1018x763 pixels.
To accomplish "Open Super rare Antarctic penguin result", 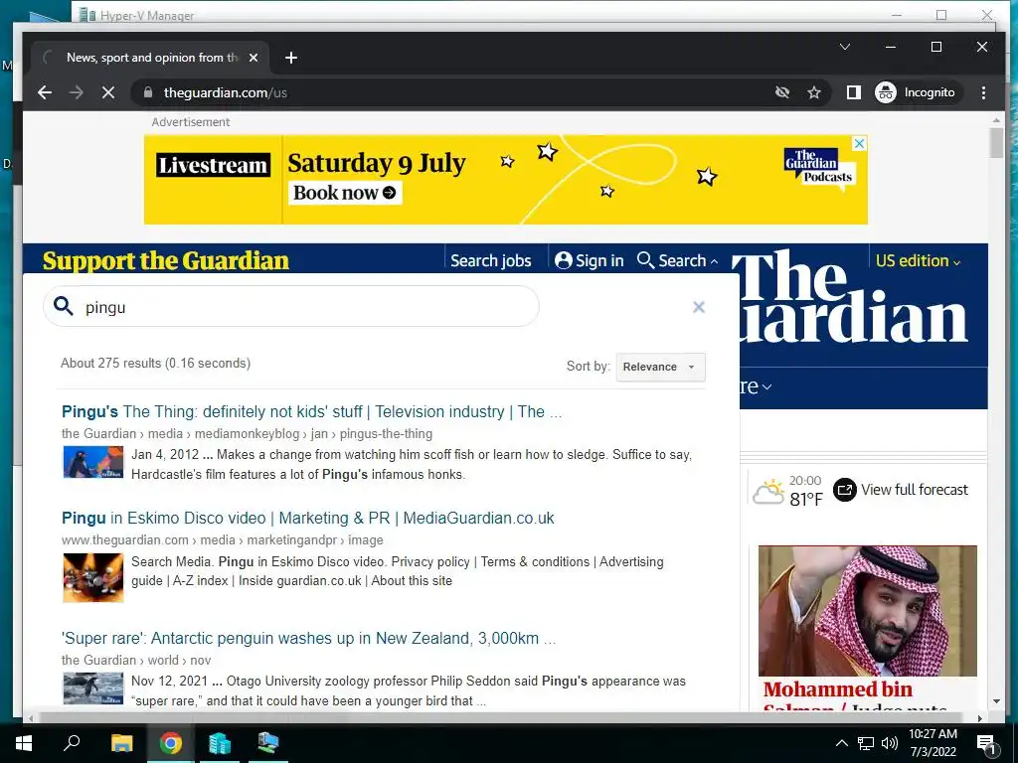I will pyautogui.click(x=309, y=639).
